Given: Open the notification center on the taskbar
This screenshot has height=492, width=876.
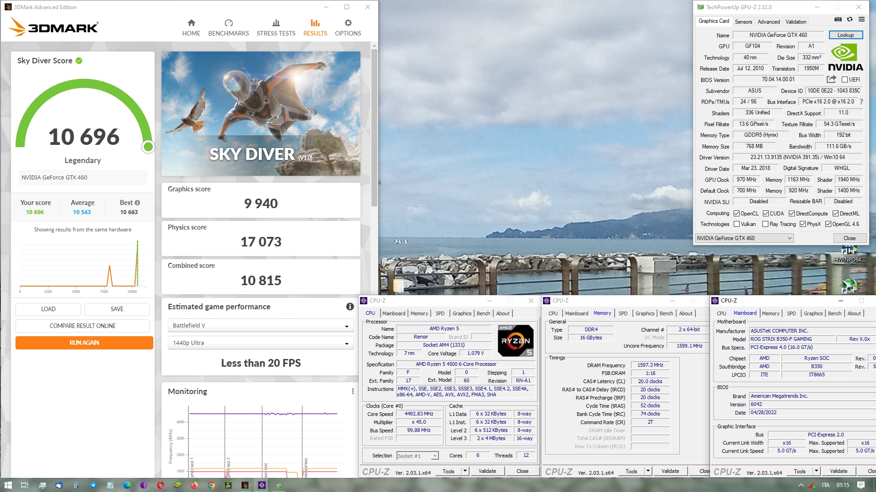Looking at the screenshot, I should [x=861, y=485].
